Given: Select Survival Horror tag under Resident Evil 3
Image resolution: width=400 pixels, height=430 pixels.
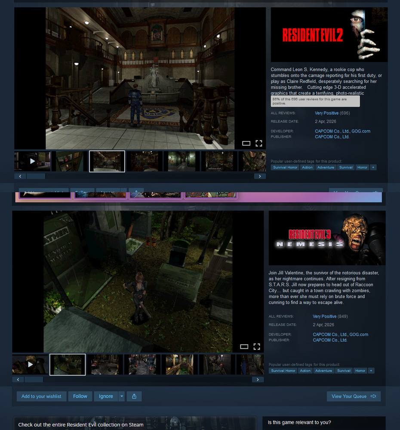Looking at the screenshot, I should click(x=283, y=371).
